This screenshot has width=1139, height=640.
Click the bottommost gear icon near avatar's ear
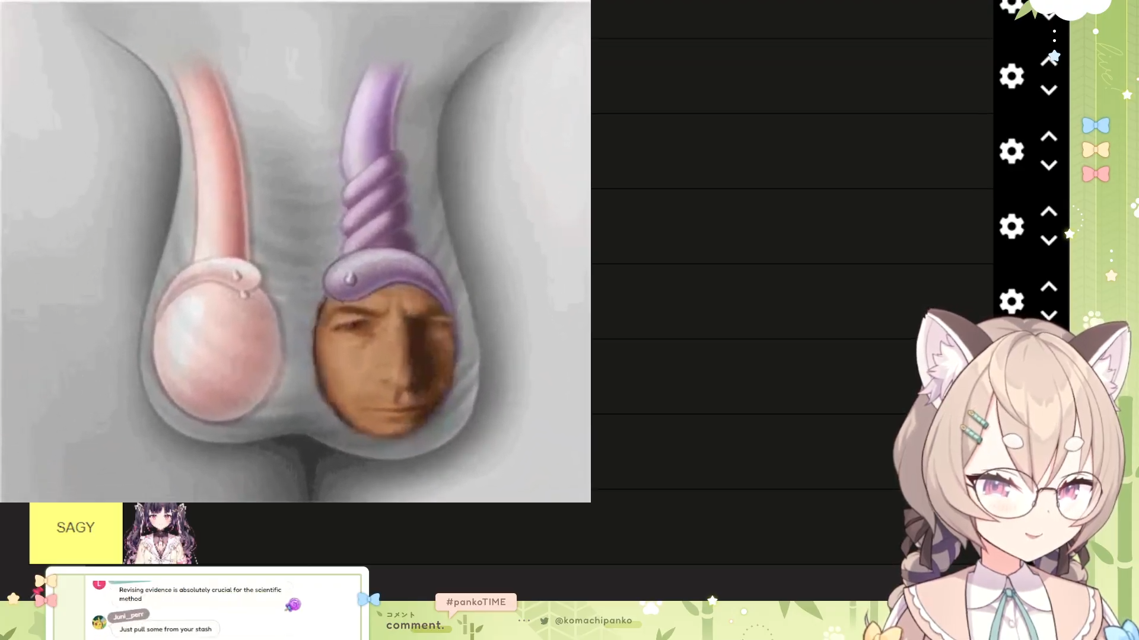1011,301
